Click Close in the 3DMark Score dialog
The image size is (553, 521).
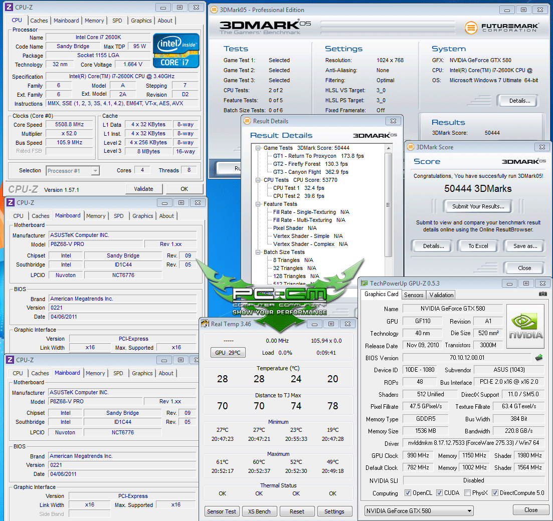click(x=524, y=268)
